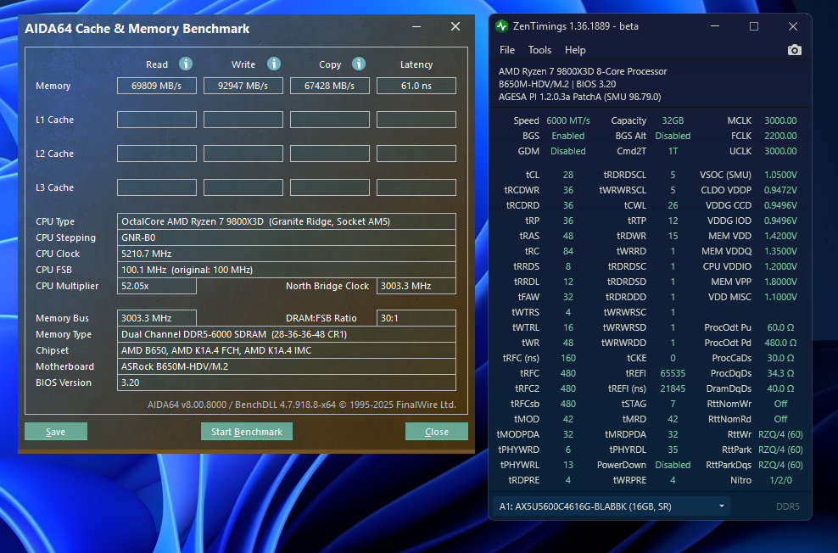Open the Tools menu in ZenTimings

(x=539, y=50)
